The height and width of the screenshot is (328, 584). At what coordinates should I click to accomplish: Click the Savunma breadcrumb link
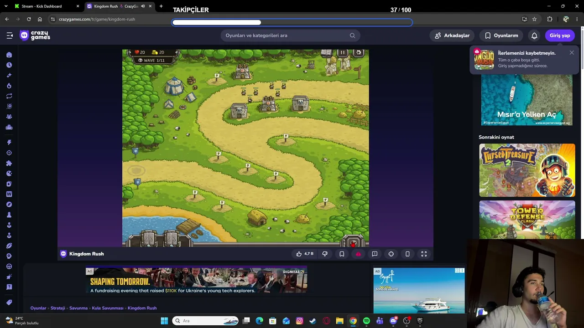[x=78, y=308]
